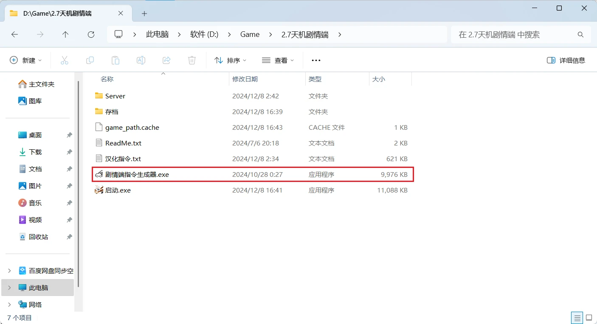Click the delete trash icon
The height and width of the screenshot is (324, 597).
tap(192, 60)
